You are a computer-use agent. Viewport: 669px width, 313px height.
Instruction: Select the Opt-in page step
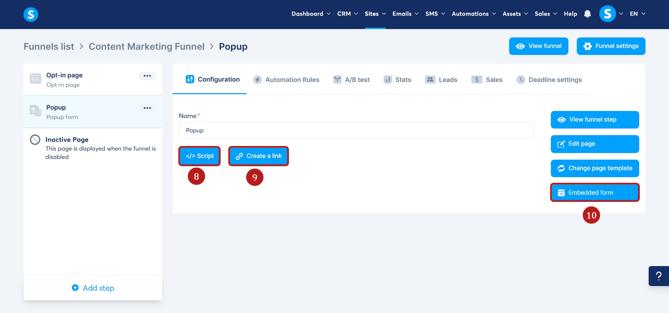[93, 79]
